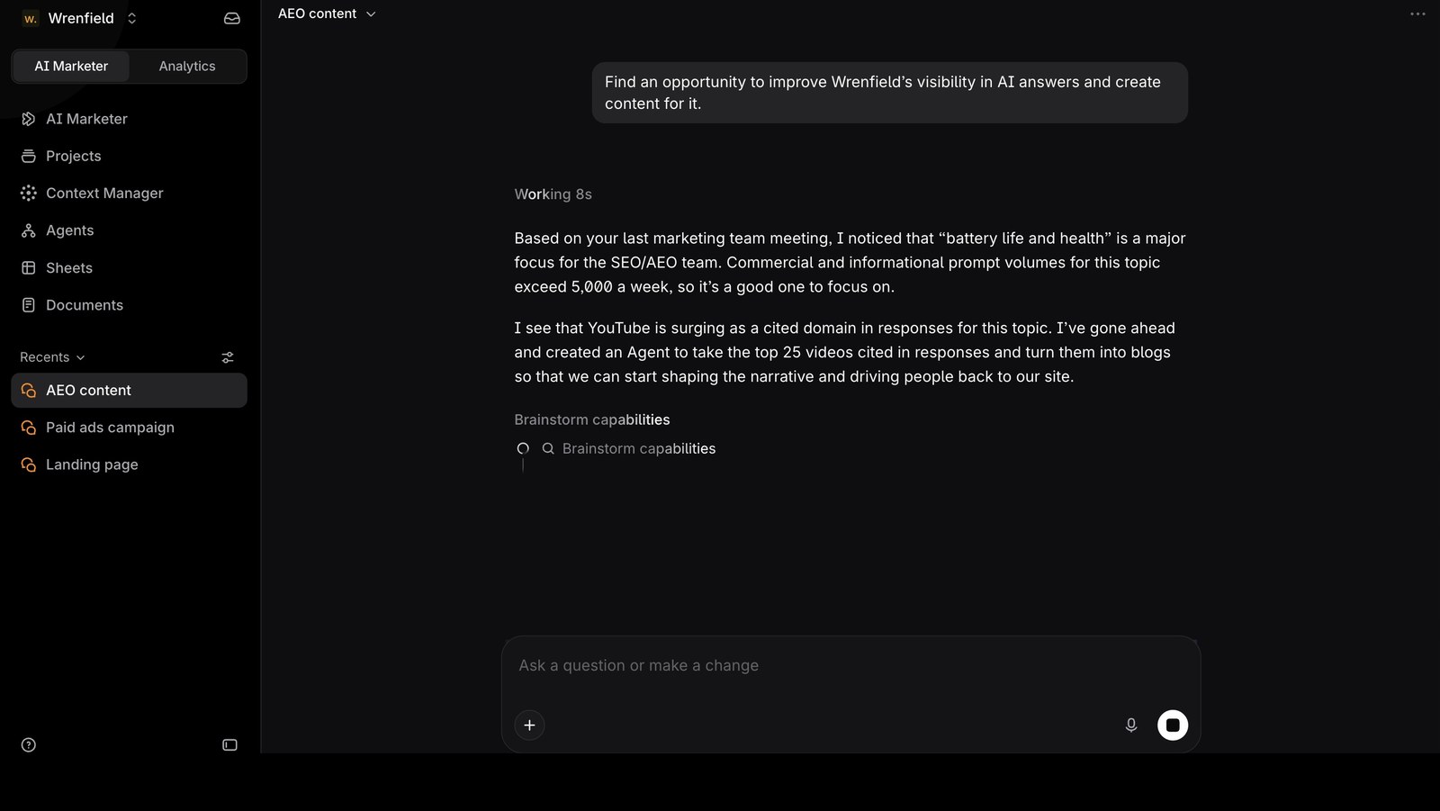Activate microphone voice input

1131,725
